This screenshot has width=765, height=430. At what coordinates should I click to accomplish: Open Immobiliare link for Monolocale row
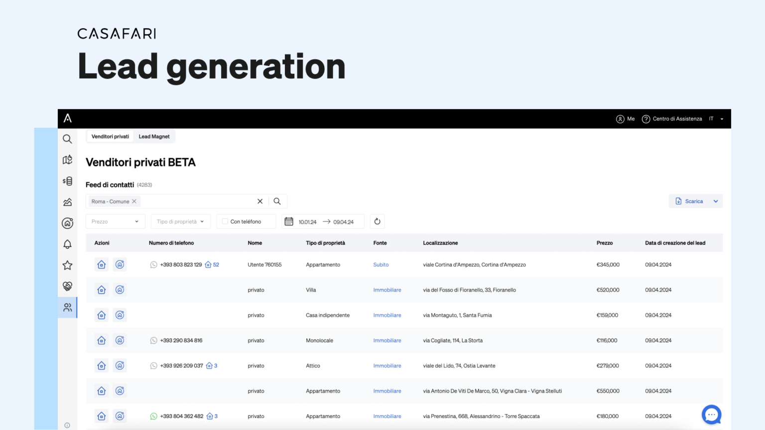pos(387,340)
